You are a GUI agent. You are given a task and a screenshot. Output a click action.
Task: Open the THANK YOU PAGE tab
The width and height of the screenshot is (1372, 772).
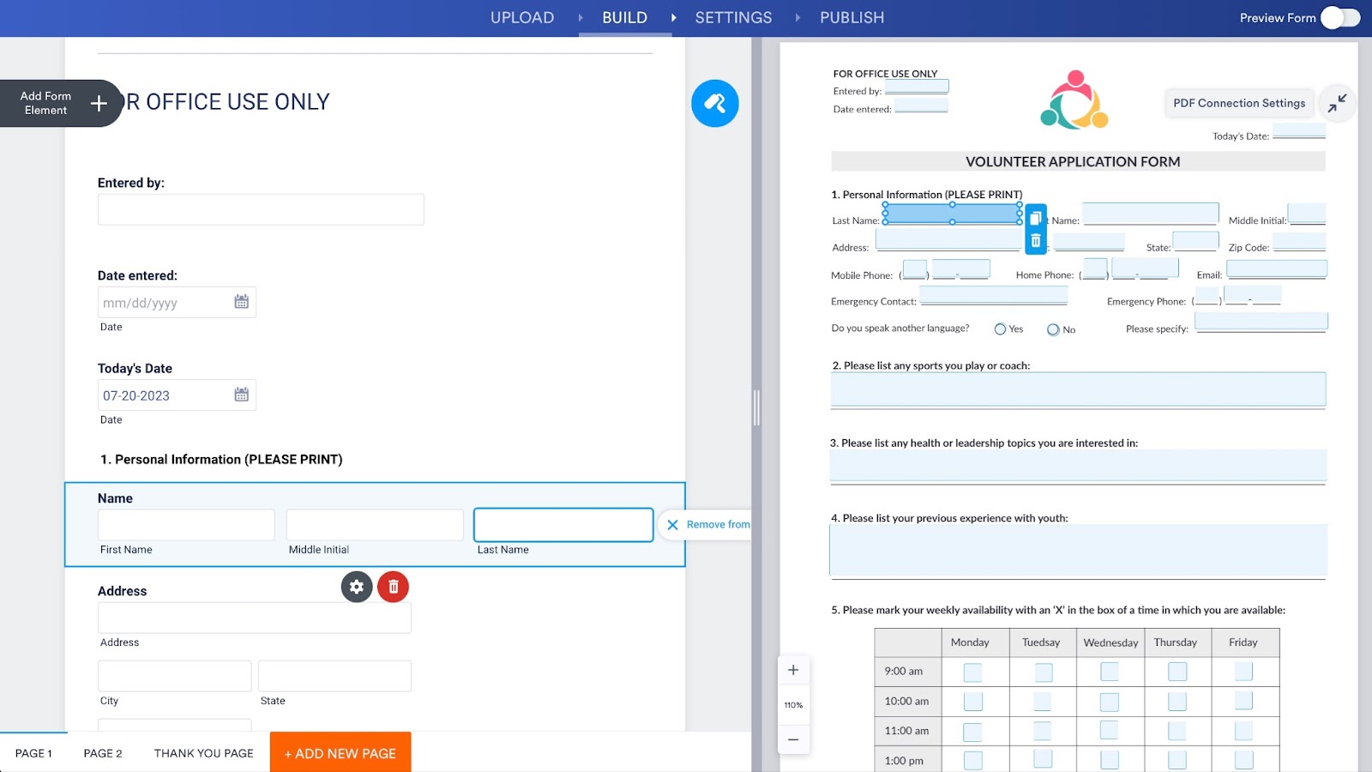pyautogui.click(x=204, y=753)
